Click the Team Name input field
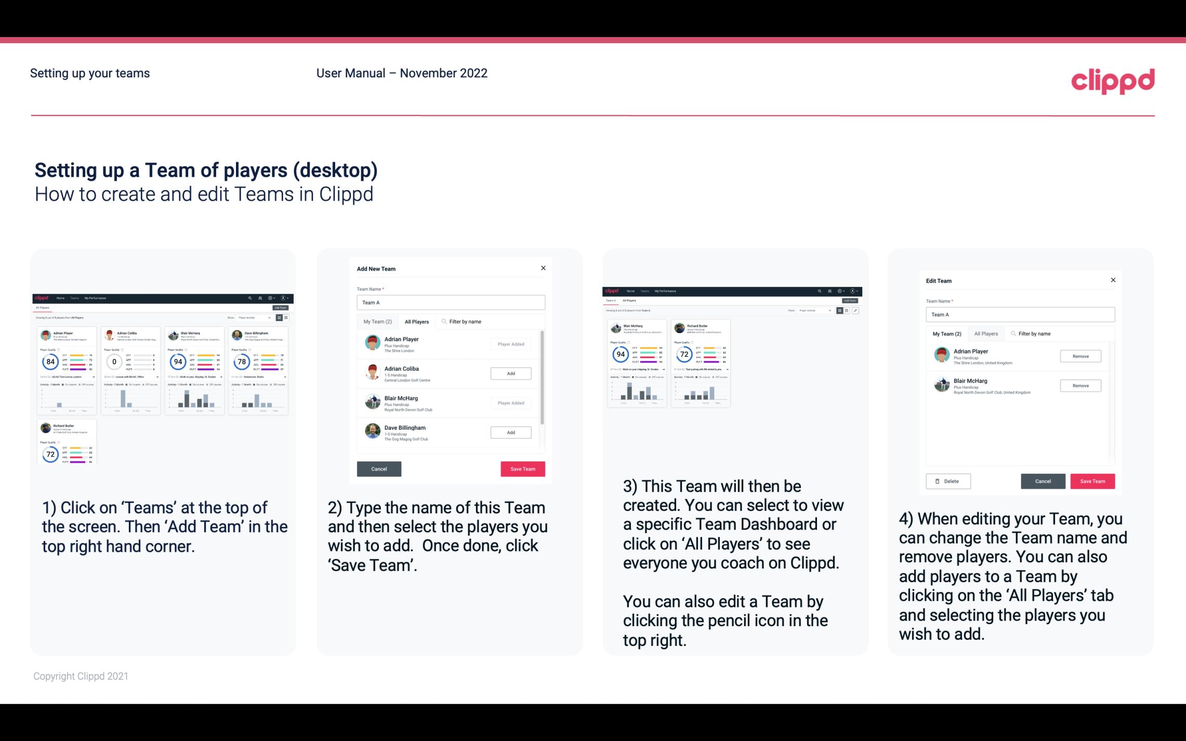 pos(451,302)
